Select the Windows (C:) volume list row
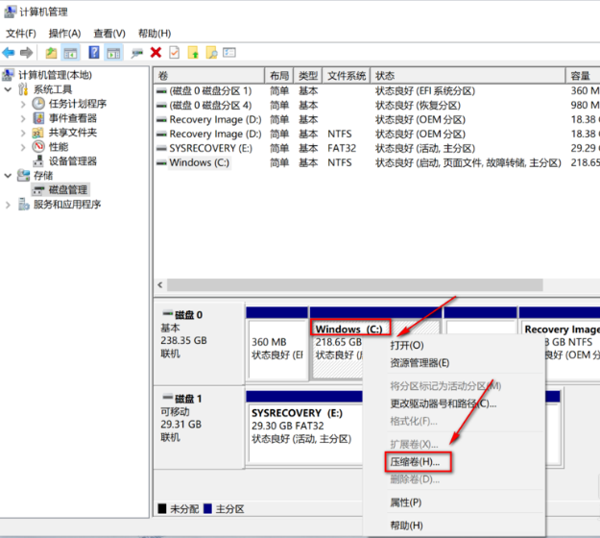 377,162
